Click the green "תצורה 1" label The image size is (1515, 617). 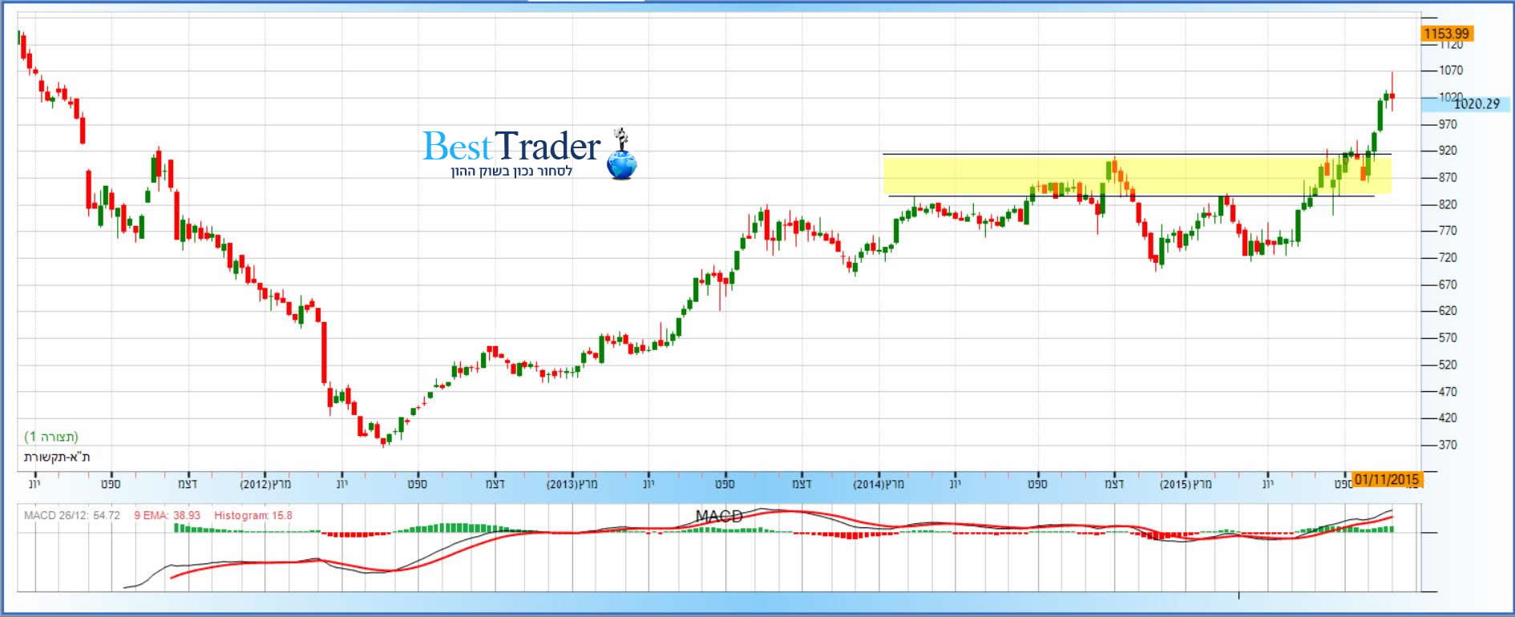click(51, 437)
